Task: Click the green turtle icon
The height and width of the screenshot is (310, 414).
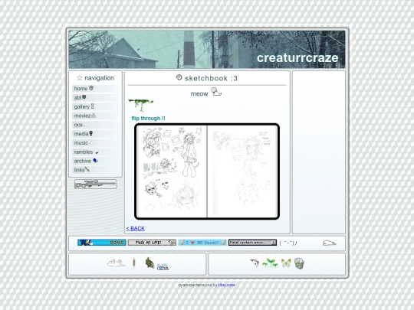Action: pos(149,263)
